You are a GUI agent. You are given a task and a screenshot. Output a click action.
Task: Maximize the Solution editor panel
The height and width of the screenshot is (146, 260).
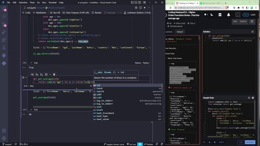click(253, 32)
